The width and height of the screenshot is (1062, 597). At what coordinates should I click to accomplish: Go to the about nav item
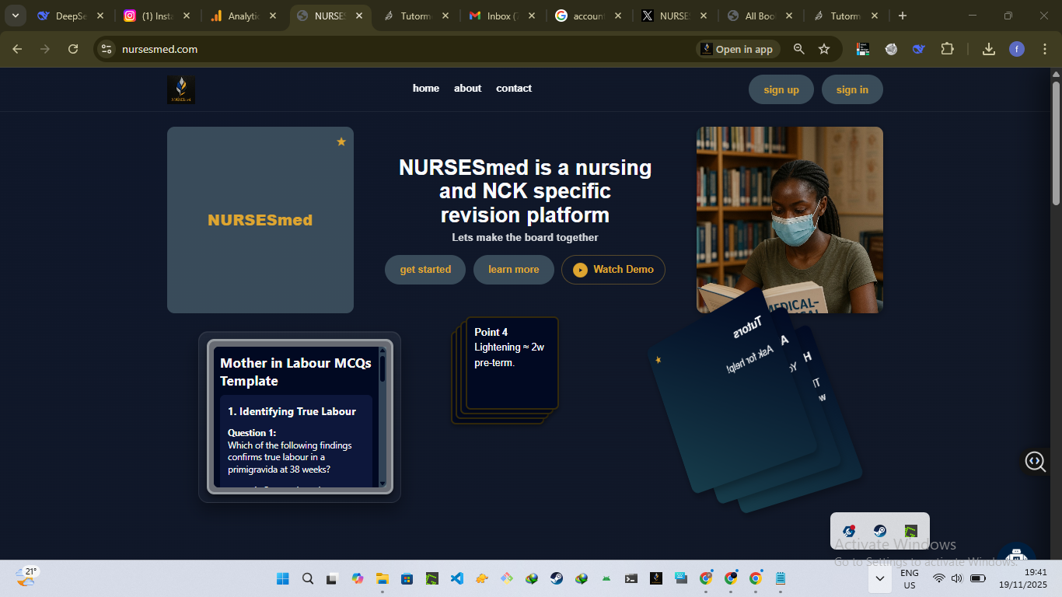[467, 89]
